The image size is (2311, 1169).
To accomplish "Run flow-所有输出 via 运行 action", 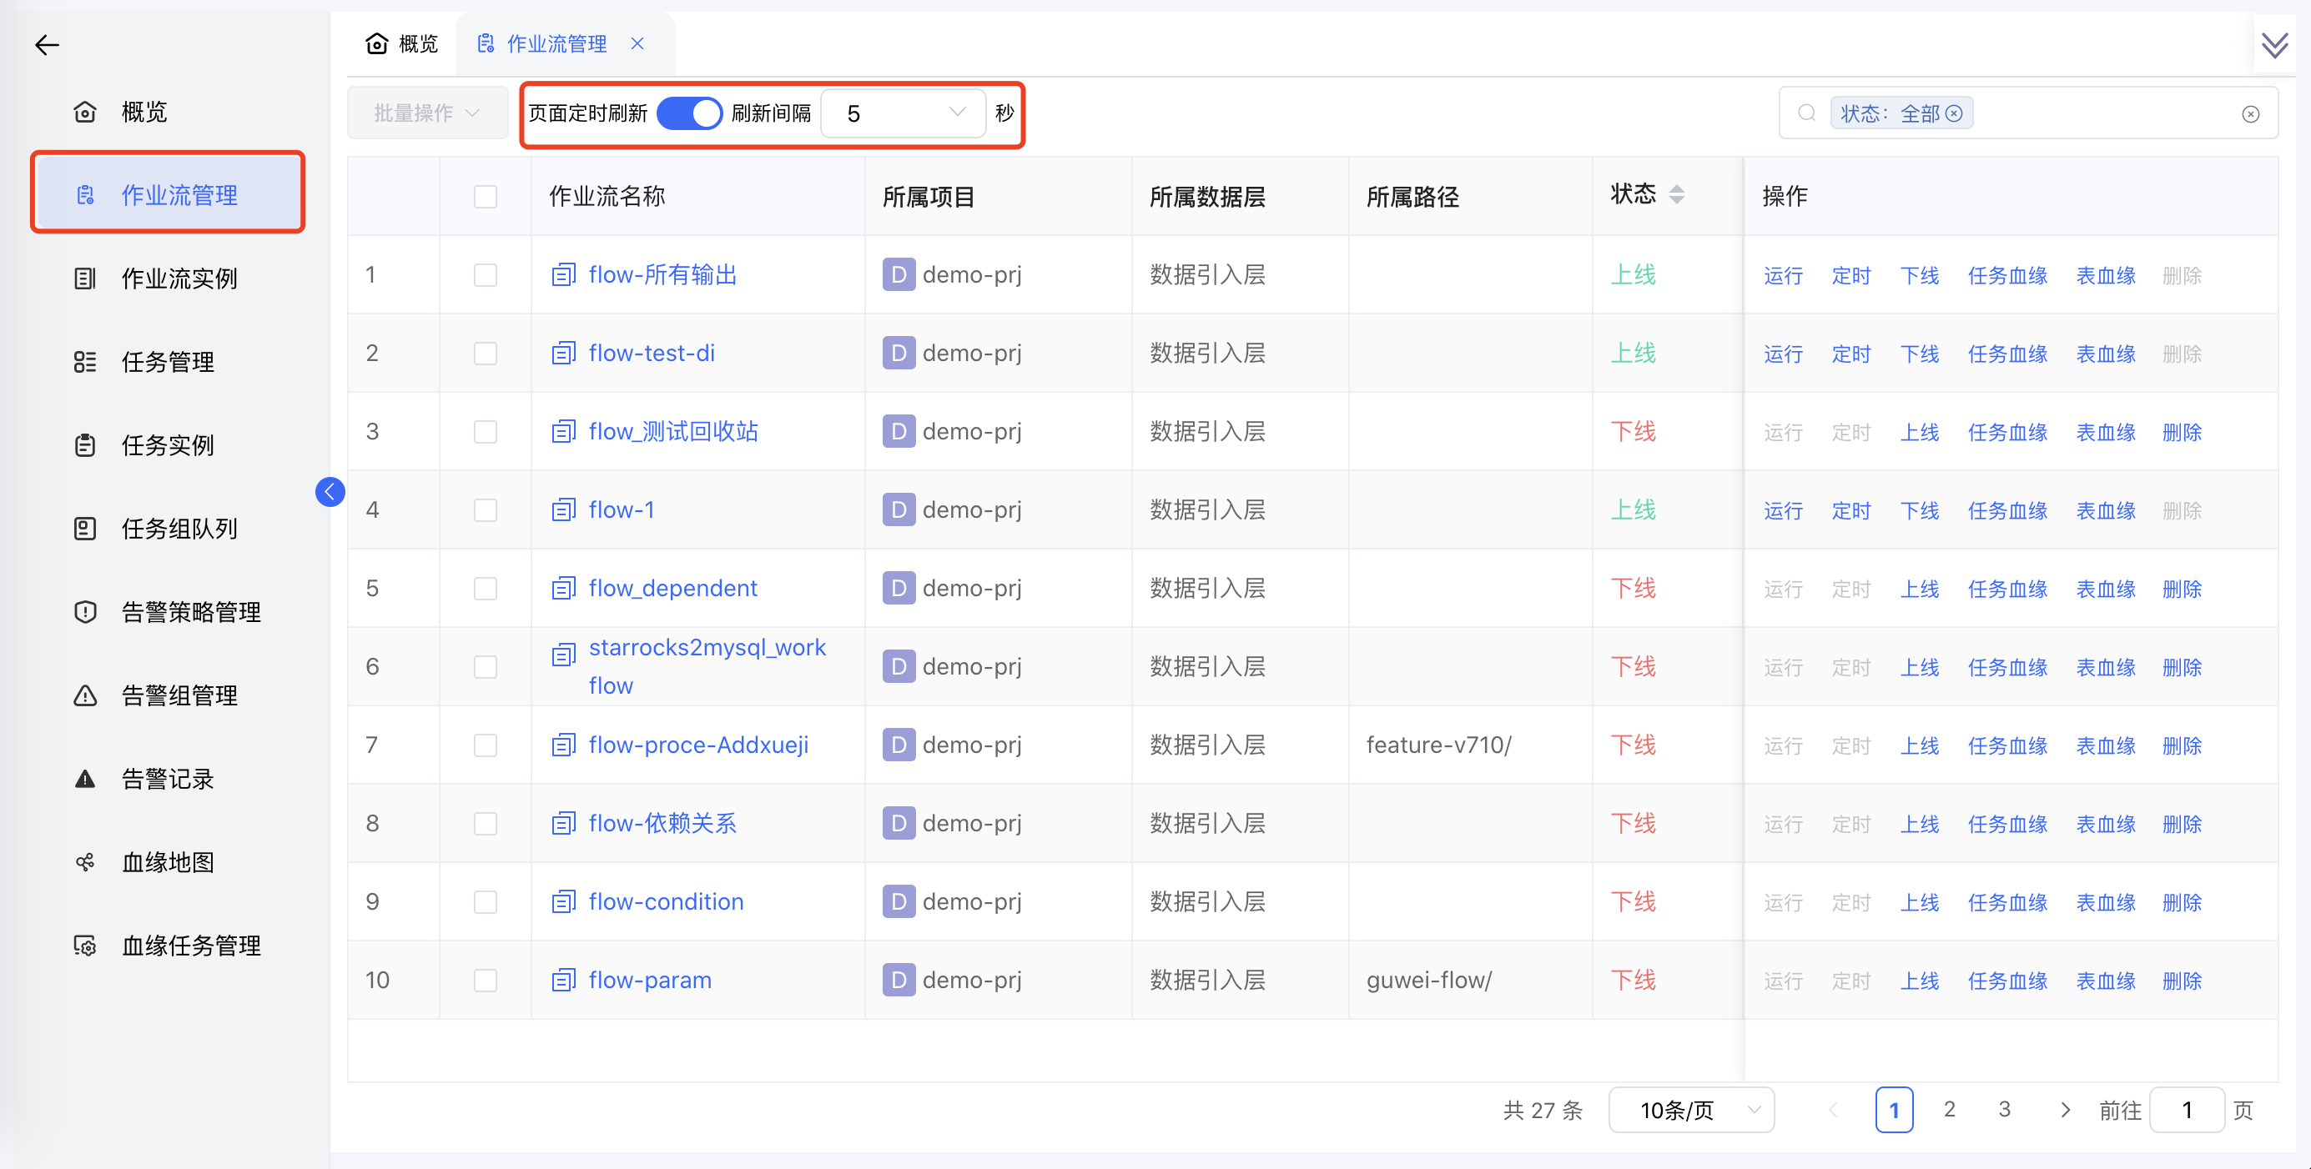I will 1783,275.
